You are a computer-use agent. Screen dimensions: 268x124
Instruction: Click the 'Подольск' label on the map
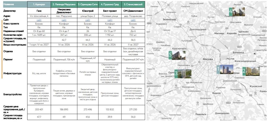(x=201, y=114)
